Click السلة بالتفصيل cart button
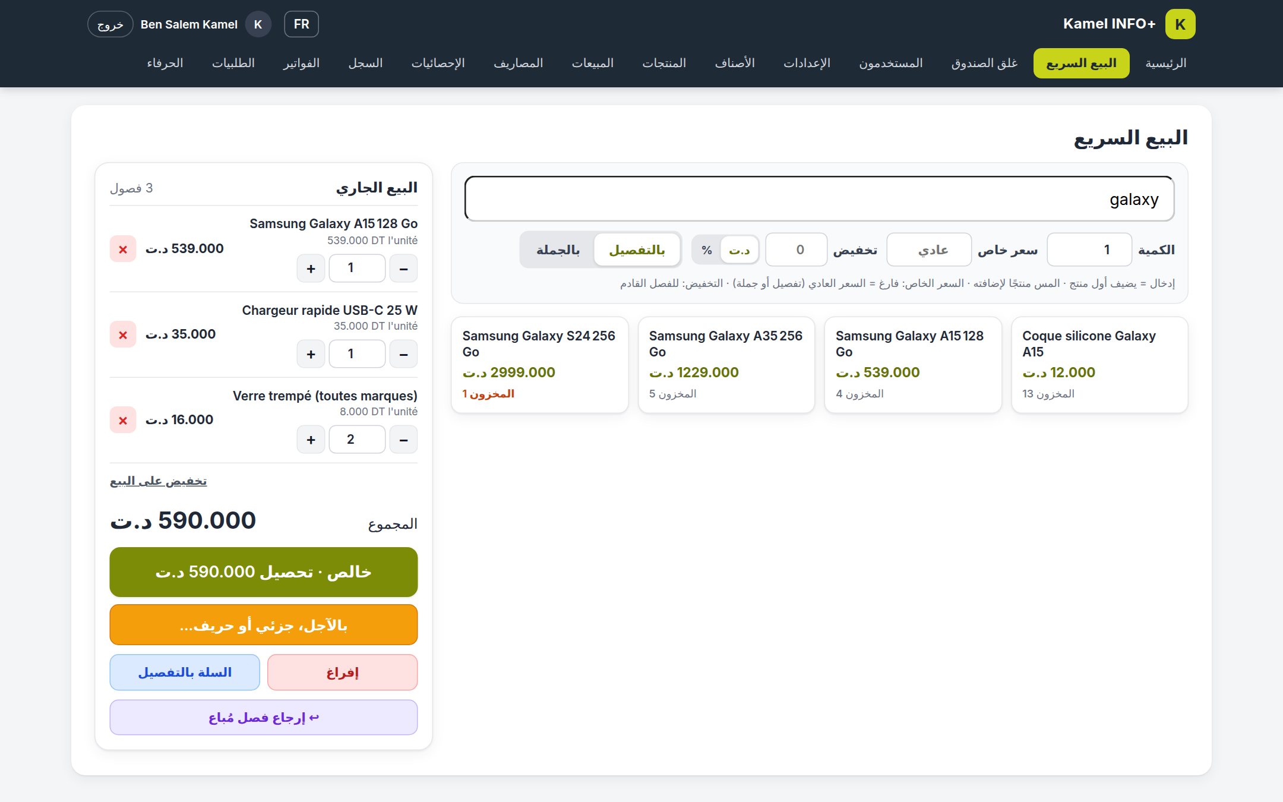Image resolution: width=1283 pixels, height=802 pixels. [x=185, y=672]
